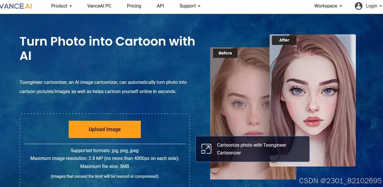Click the heading Turn Photo into Cartoon

pyautogui.click(x=107, y=49)
